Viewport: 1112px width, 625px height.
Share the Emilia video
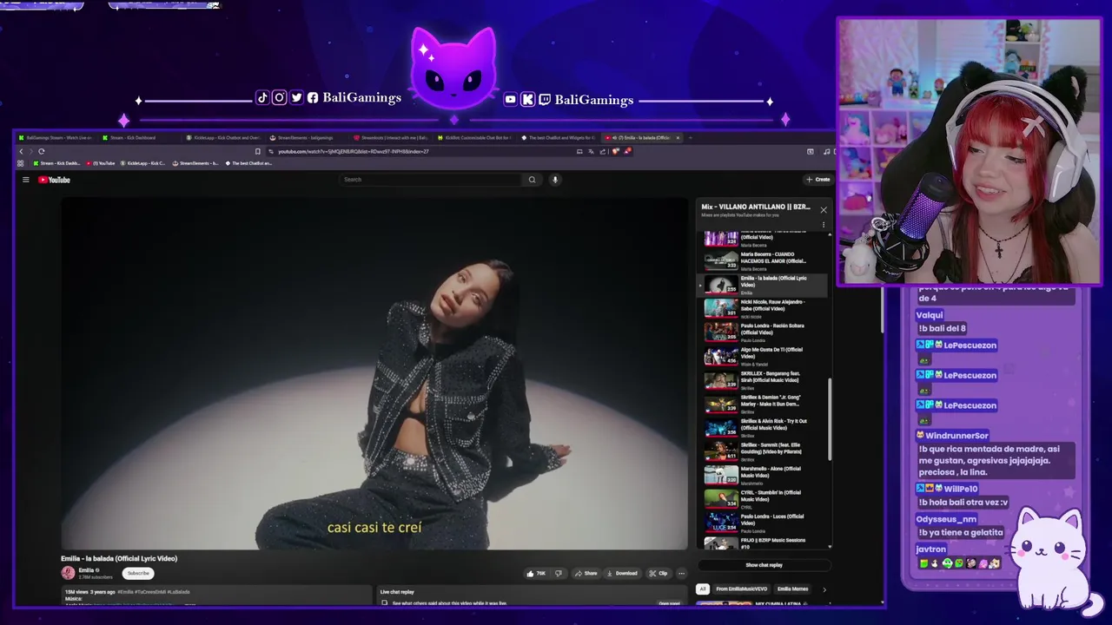click(586, 573)
